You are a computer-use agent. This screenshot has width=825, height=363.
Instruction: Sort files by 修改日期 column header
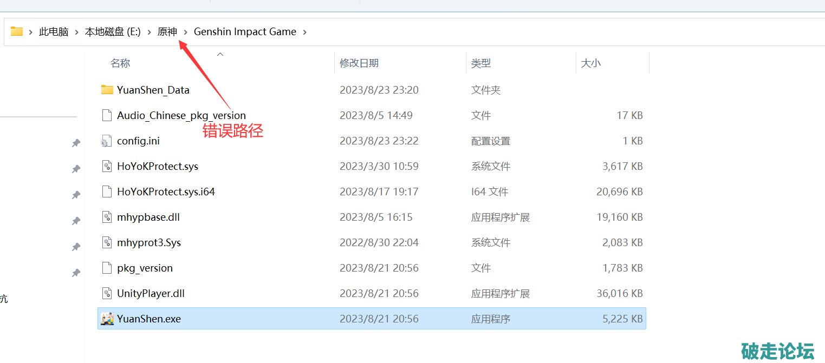click(359, 63)
